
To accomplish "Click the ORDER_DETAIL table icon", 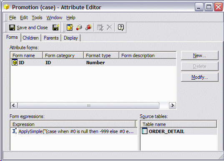I will click(144, 131).
